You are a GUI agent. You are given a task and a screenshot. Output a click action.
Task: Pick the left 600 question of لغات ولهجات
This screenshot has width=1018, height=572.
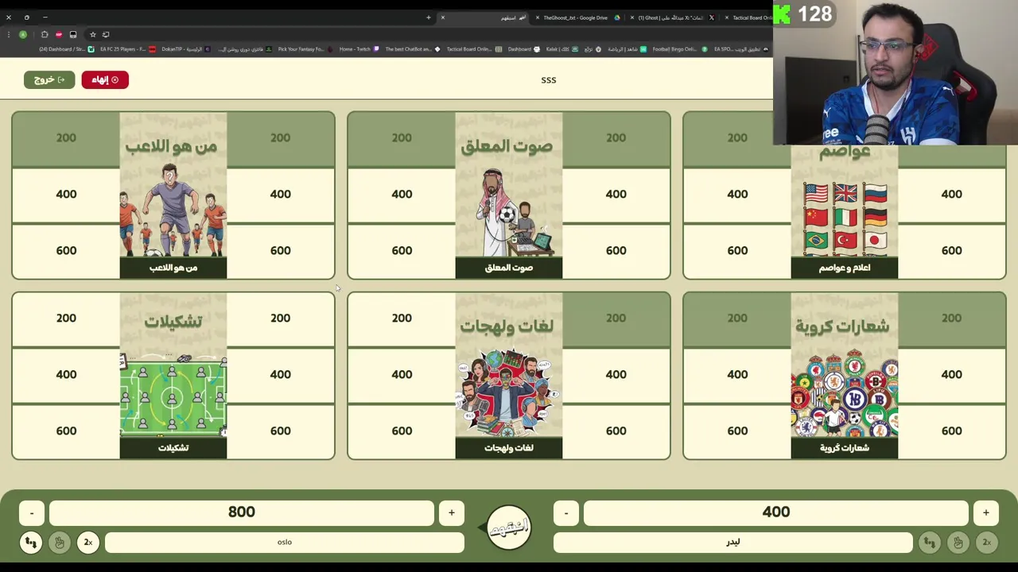(x=402, y=431)
